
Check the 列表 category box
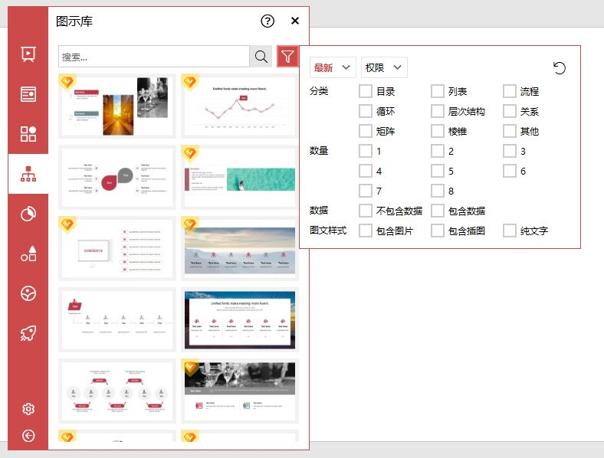pyautogui.click(x=437, y=91)
